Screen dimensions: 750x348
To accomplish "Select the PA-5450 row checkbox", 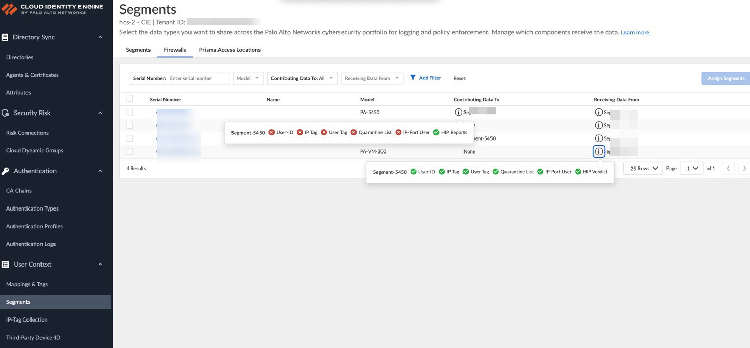I will 130,112.
